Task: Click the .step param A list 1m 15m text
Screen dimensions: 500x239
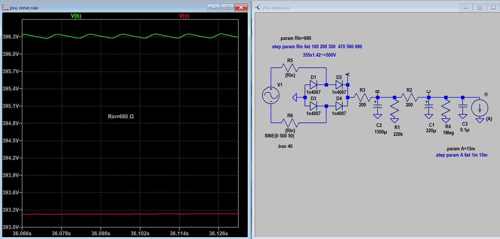Action: [x=461, y=155]
